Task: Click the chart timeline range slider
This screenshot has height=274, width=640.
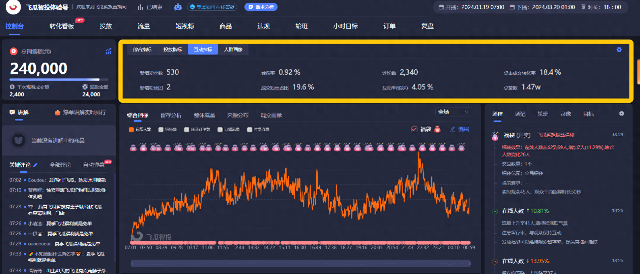Action: point(301,263)
